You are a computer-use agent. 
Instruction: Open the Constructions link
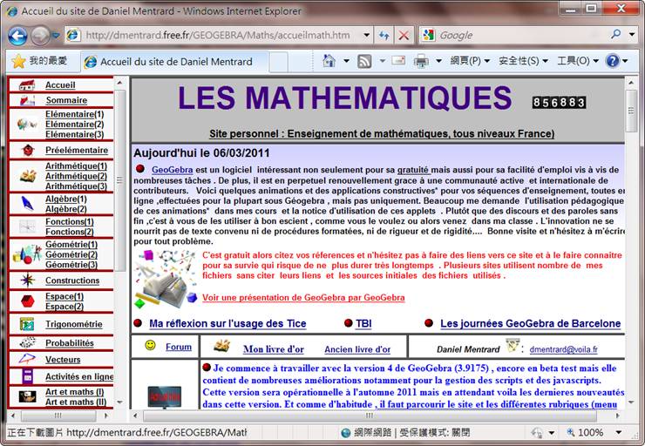point(72,280)
